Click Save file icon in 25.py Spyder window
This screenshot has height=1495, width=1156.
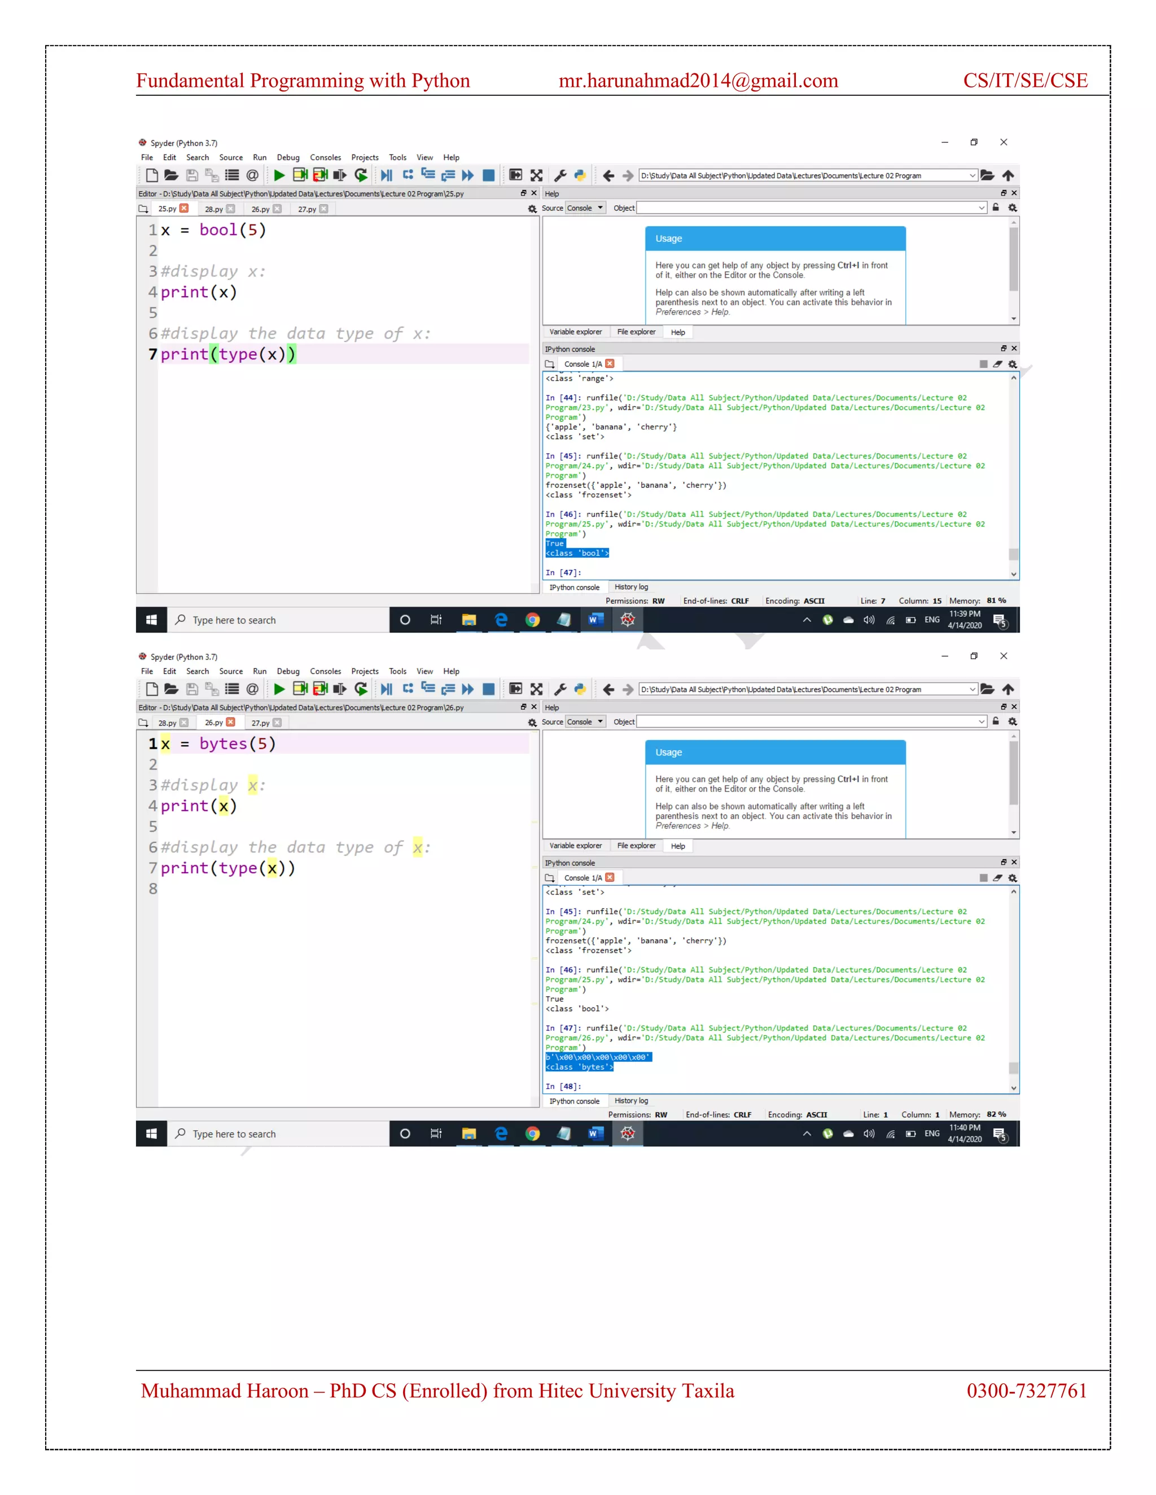point(192,175)
